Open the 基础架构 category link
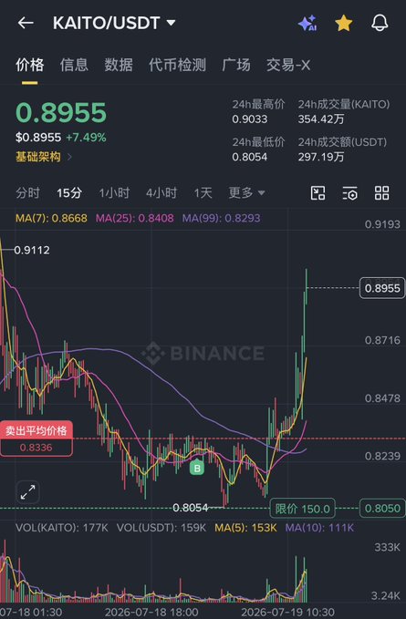406x619 pixels. (44, 157)
